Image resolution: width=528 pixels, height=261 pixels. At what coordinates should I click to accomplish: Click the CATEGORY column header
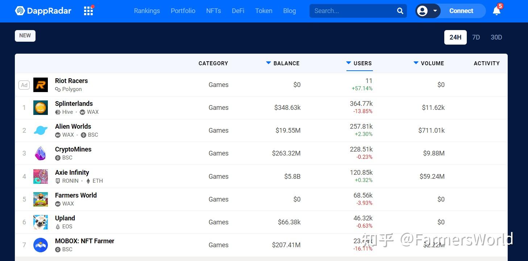(213, 63)
